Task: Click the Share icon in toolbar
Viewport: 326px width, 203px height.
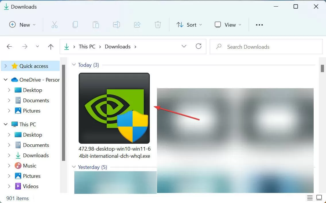Action: (x=137, y=25)
